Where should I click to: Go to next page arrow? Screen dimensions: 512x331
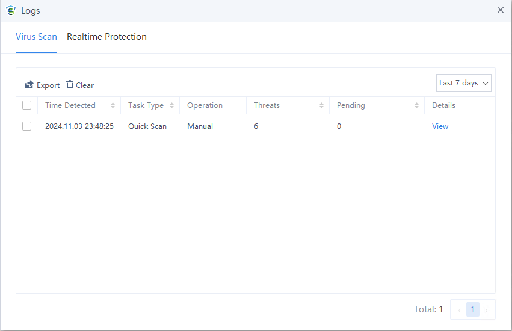click(486, 310)
